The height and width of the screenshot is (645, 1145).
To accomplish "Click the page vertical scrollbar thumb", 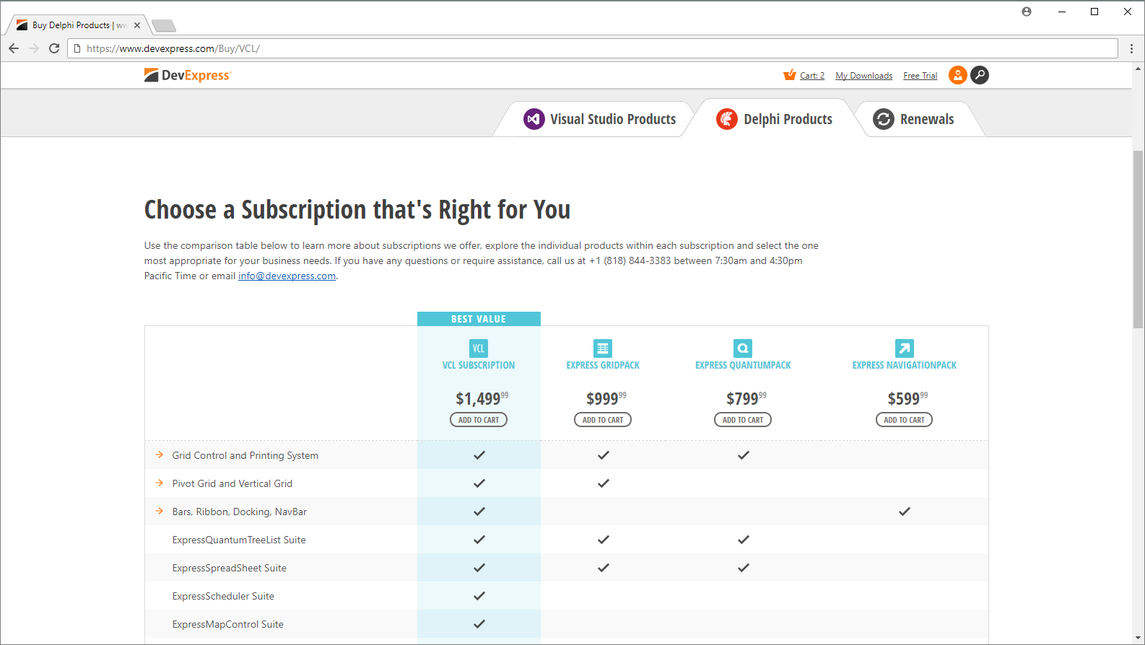I will click(1139, 238).
